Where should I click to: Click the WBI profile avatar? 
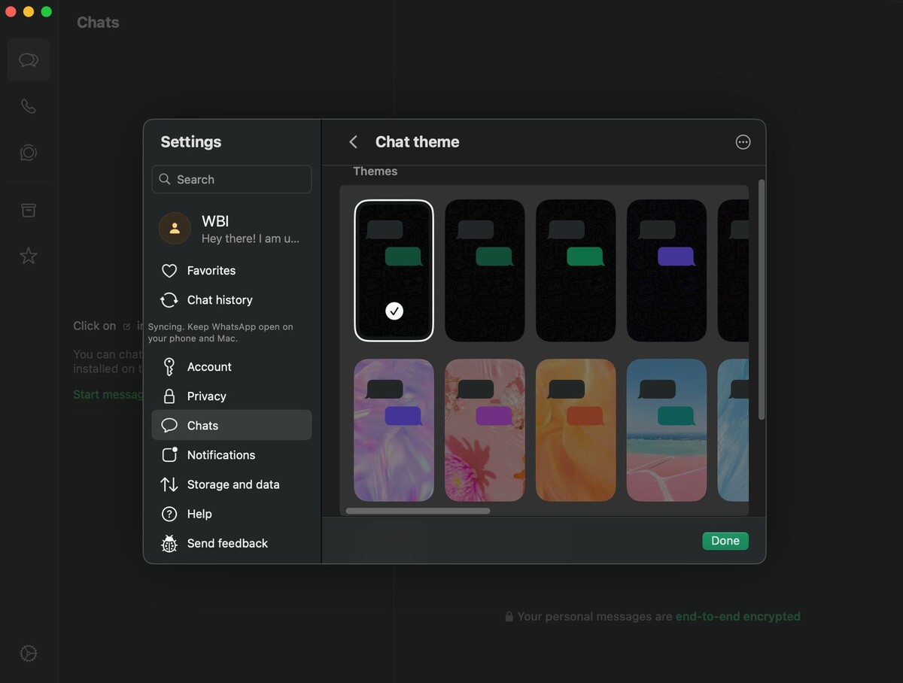point(175,228)
